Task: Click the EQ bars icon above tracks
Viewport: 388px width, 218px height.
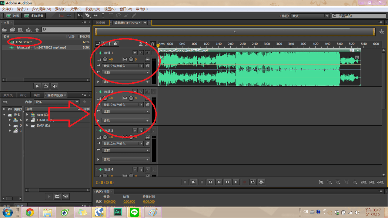Action: [116, 44]
